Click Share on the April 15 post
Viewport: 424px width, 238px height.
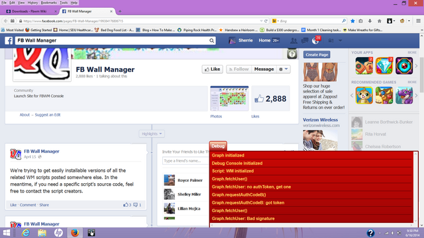[x=44, y=205]
